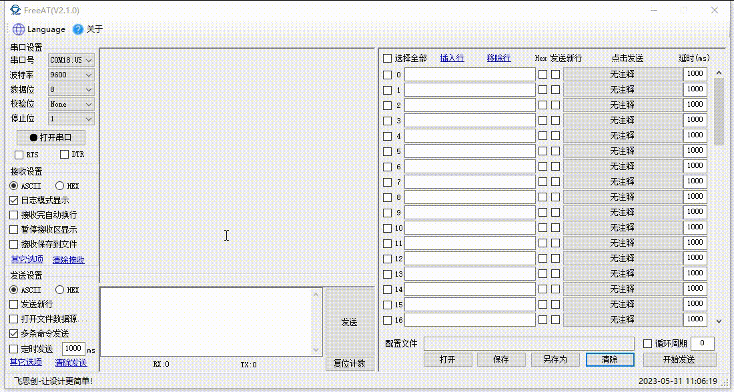The height and width of the screenshot is (392, 734).
Task: Click the 开始发送 button
Action: click(679, 359)
